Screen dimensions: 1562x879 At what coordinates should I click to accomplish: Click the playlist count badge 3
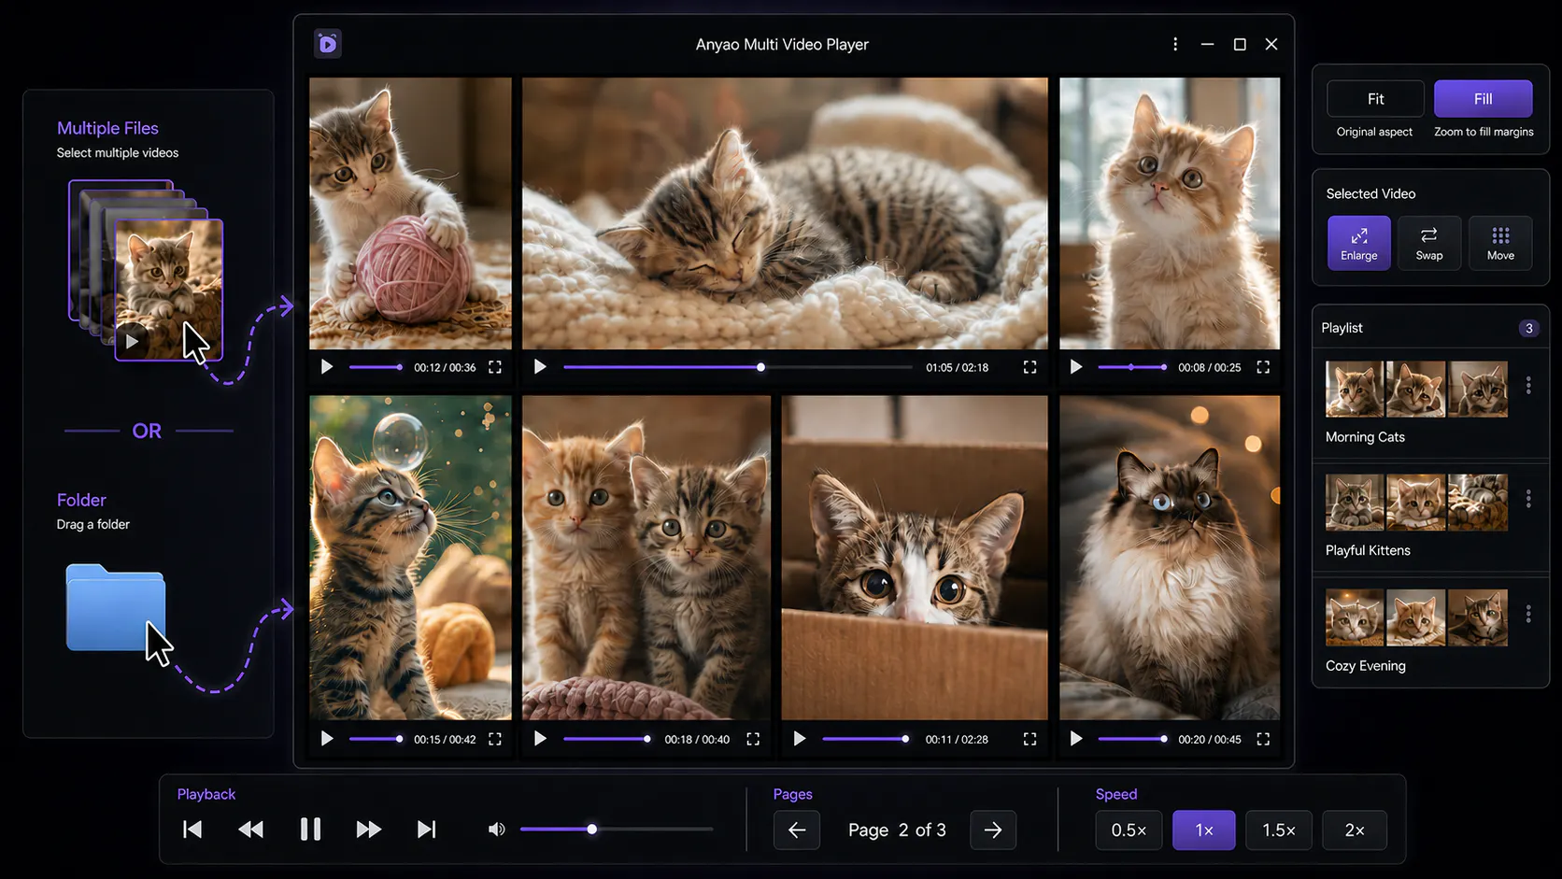[x=1528, y=328]
